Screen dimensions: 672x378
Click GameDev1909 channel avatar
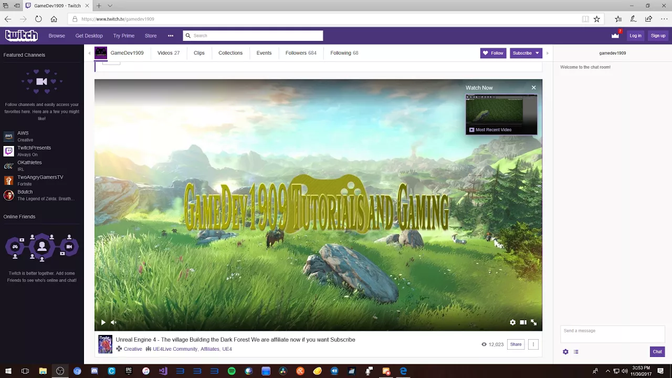pyautogui.click(x=101, y=53)
